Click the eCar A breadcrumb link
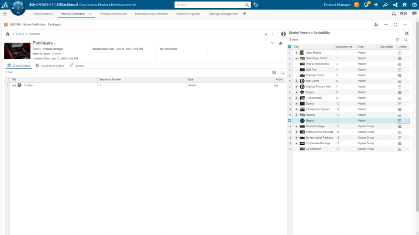Screen dimensions: 419x235 coord(20,34)
